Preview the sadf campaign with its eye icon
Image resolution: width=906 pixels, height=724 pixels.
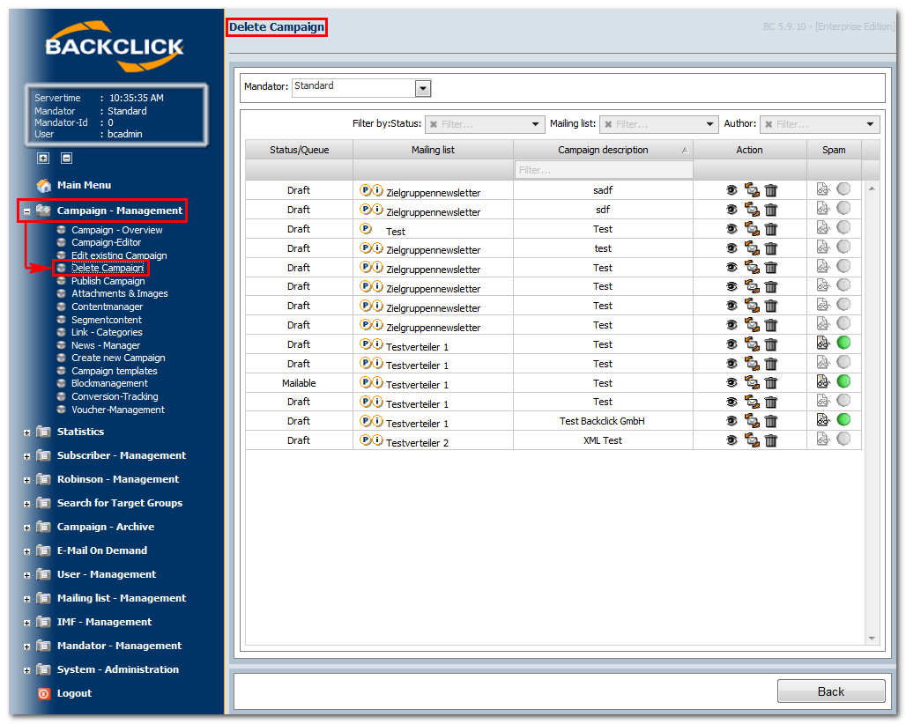731,190
